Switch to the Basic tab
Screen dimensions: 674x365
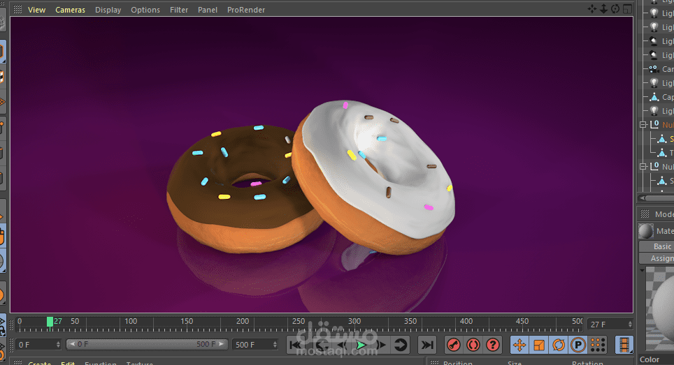point(657,246)
